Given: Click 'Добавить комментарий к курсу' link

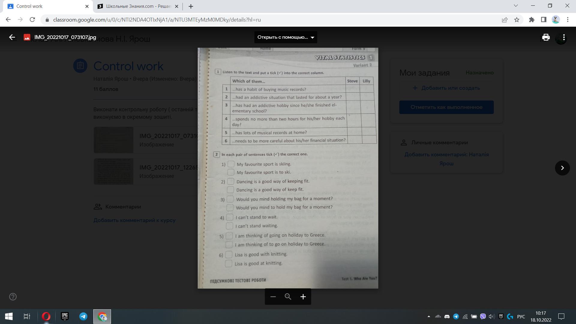Looking at the screenshot, I should pos(134,220).
